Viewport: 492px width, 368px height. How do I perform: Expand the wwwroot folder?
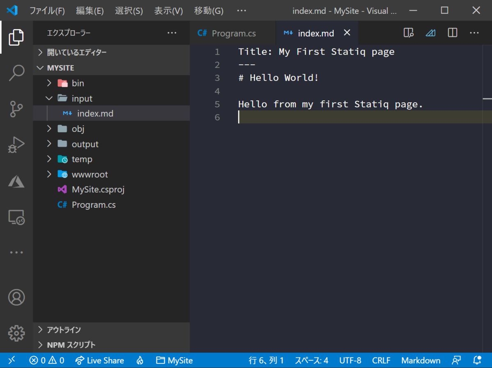click(112, 175)
